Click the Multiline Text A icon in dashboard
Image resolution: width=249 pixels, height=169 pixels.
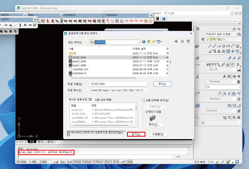point(225,77)
